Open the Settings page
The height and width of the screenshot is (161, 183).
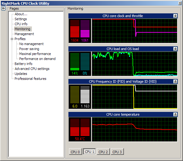21,19
